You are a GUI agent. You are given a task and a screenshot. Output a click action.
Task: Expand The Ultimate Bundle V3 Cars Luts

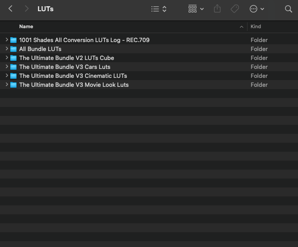point(7,67)
